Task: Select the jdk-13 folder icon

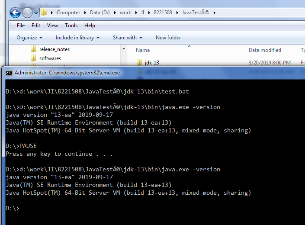Action: click(x=139, y=62)
